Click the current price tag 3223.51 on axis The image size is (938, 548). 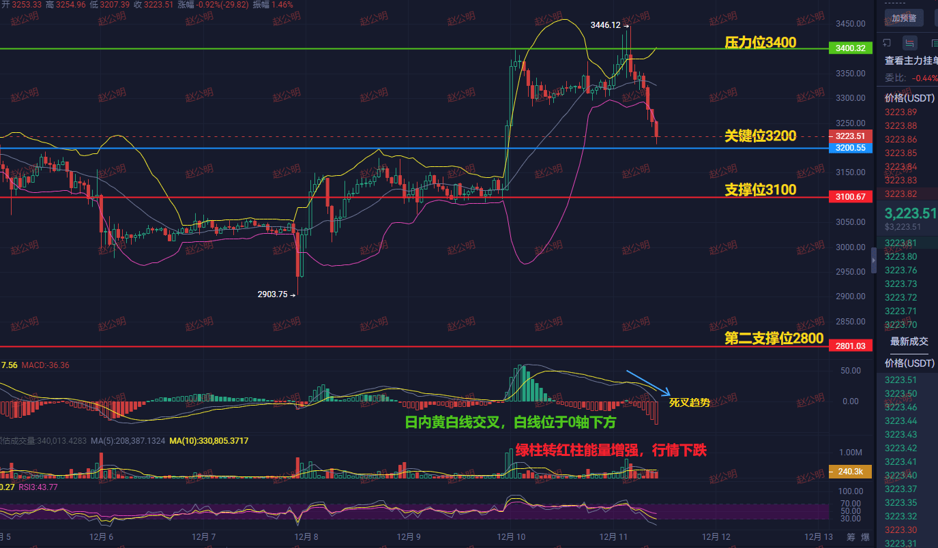[x=849, y=135]
